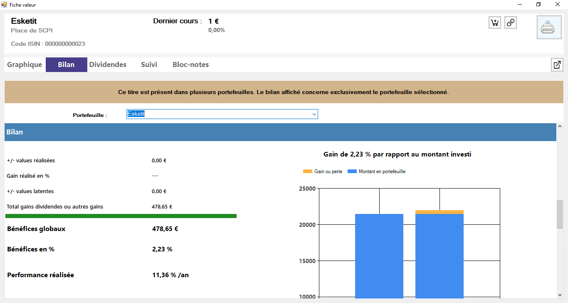This screenshot has height=303, width=568.
Task: Click the Fiche valeur app icon
Action: click(x=4, y=5)
